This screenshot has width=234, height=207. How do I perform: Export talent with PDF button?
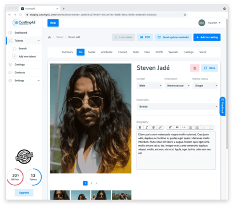pos(145,37)
